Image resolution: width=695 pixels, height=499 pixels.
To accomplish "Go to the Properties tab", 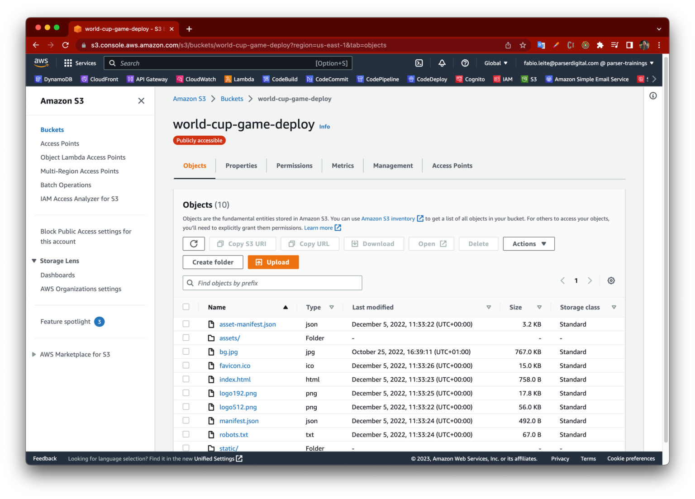I will click(x=241, y=166).
